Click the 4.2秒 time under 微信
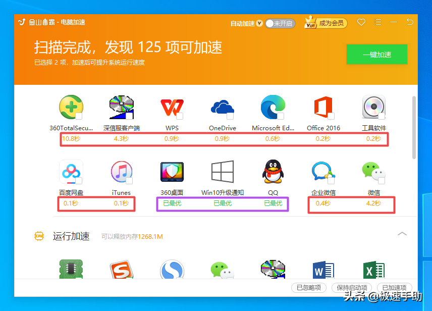The height and width of the screenshot is (311, 432). click(373, 203)
